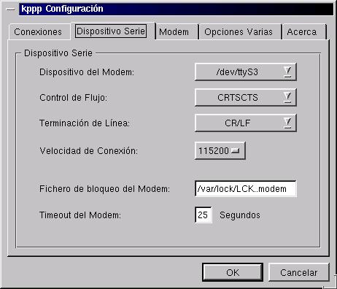This screenshot has height=289, width=337.
Task: Open the Modem tab
Action: tap(177, 32)
